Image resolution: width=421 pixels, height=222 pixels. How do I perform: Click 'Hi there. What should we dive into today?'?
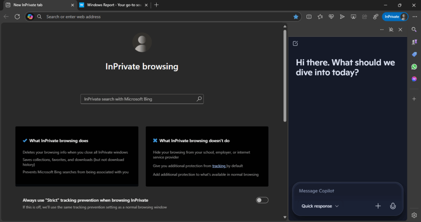click(345, 67)
